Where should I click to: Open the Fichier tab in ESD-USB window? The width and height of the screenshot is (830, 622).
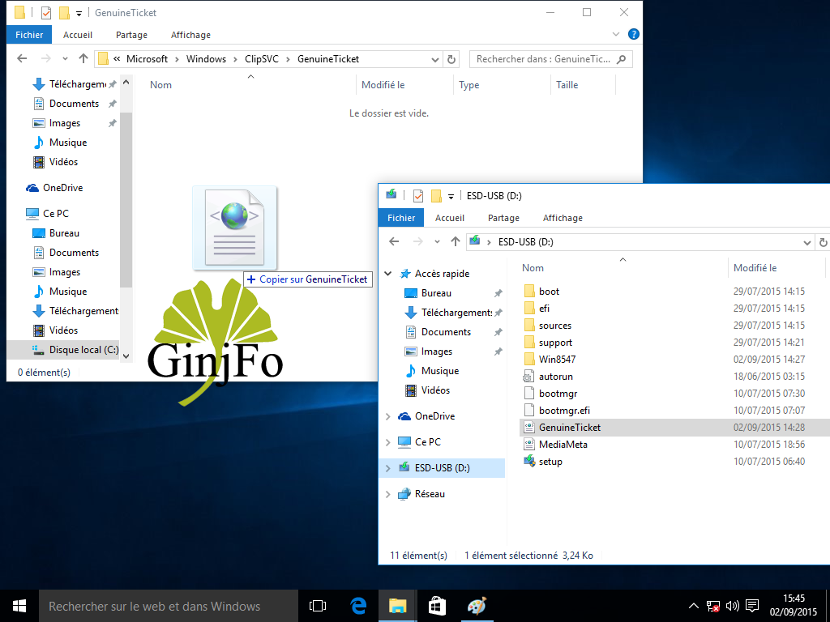tap(401, 218)
